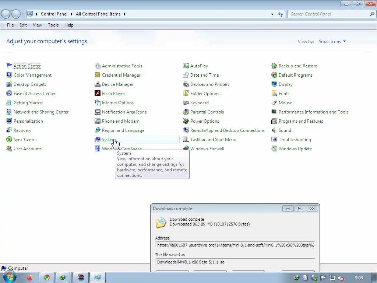Open the View menu
This screenshot has height=283, width=377.
(x=37, y=25)
